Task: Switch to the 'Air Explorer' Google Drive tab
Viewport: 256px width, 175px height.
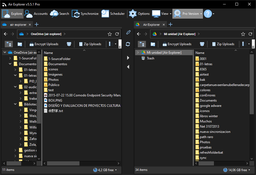Action: point(150,25)
